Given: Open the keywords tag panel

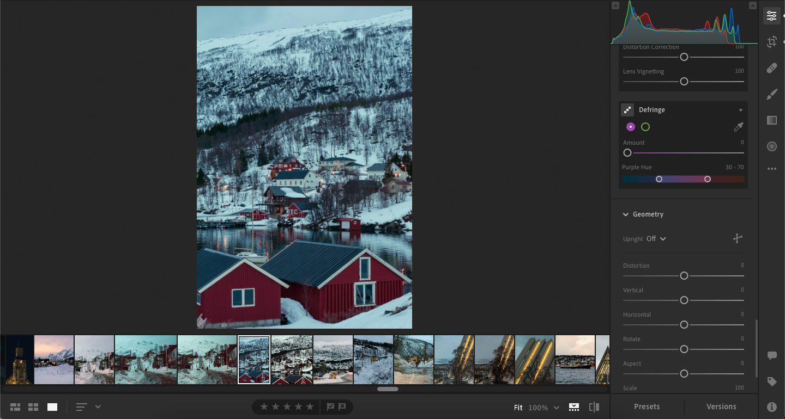Looking at the screenshot, I should click(x=772, y=381).
